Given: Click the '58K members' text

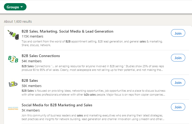Looking at the screenshot, I should coord(32,86).
